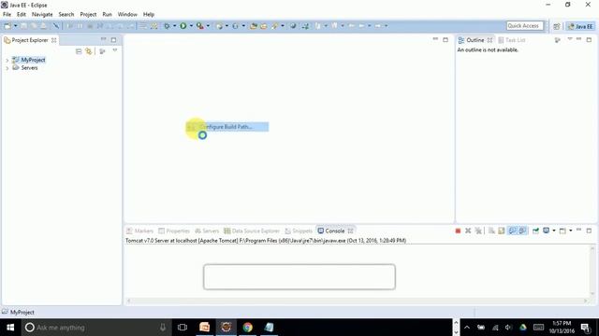Switch to the Properties tab
599x336 pixels.
point(174,231)
